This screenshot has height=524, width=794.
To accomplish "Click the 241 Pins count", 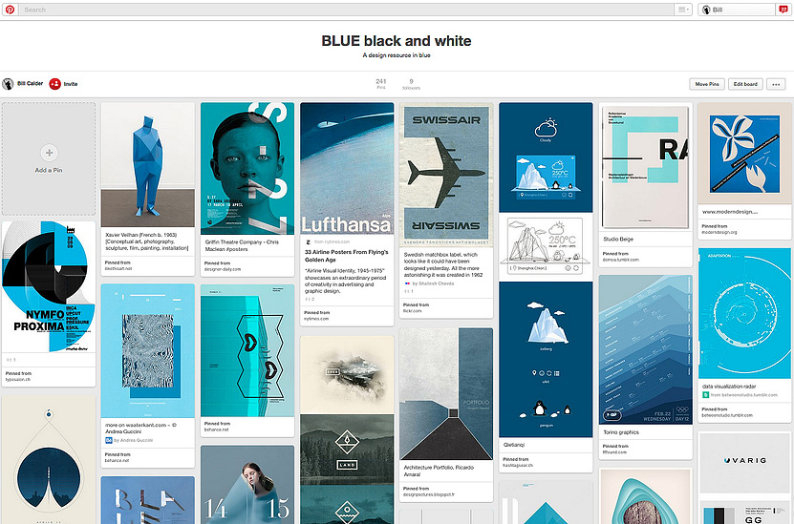I will (x=381, y=83).
